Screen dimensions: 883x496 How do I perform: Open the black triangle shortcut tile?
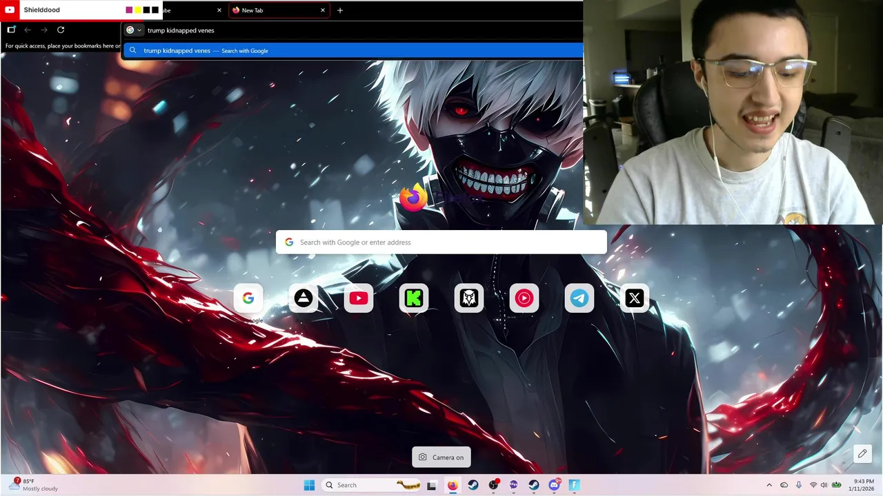click(x=304, y=298)
